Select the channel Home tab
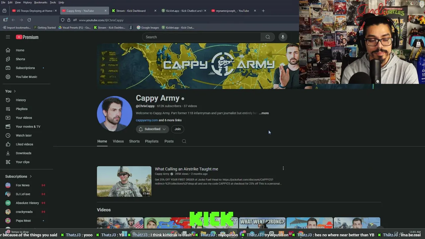425x239 pixels. 102,141
